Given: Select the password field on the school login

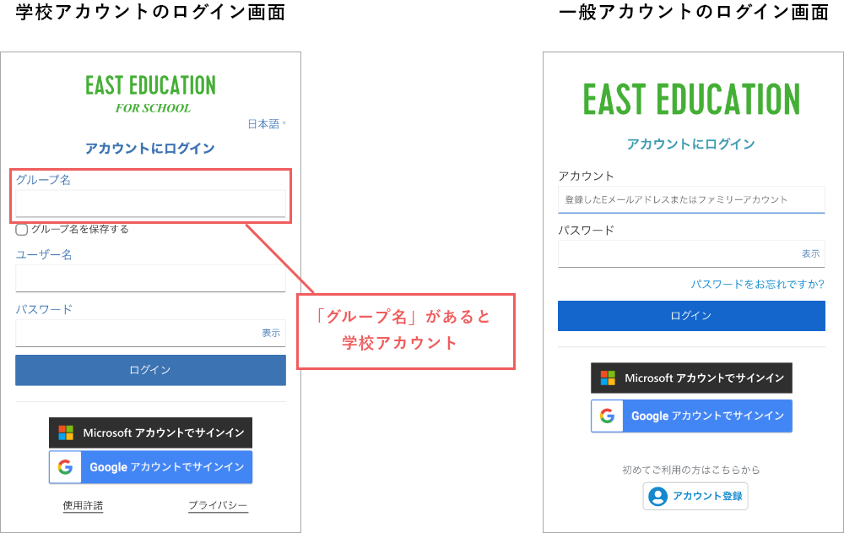Looking at the screenshot, I should point(151,333).
